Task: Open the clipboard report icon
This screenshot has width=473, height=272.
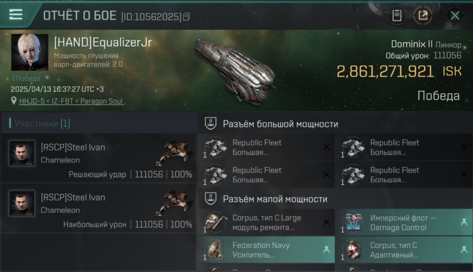Action: tap(397, 16)
